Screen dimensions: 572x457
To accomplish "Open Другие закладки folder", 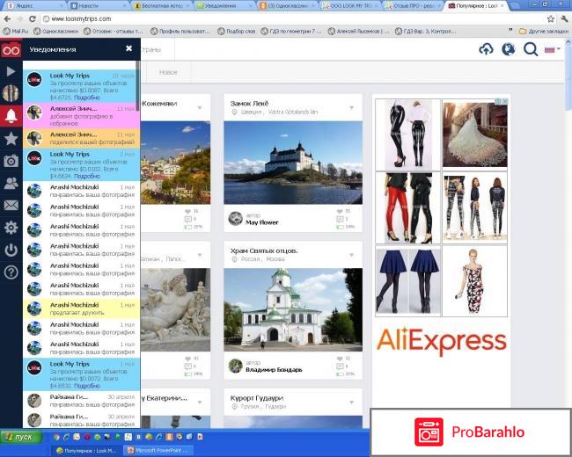I will pyautogui.click(x=544, y=32).
